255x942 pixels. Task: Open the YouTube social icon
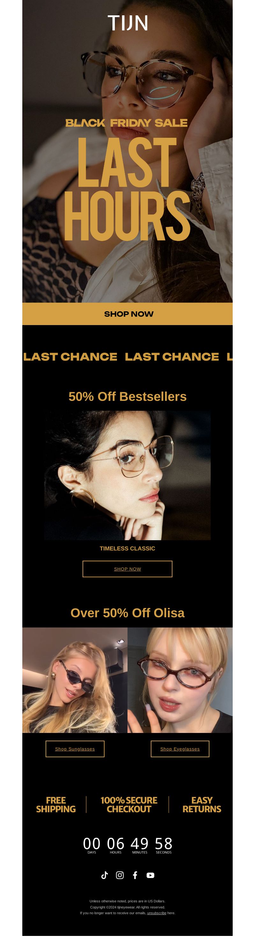tap(150, 875)
